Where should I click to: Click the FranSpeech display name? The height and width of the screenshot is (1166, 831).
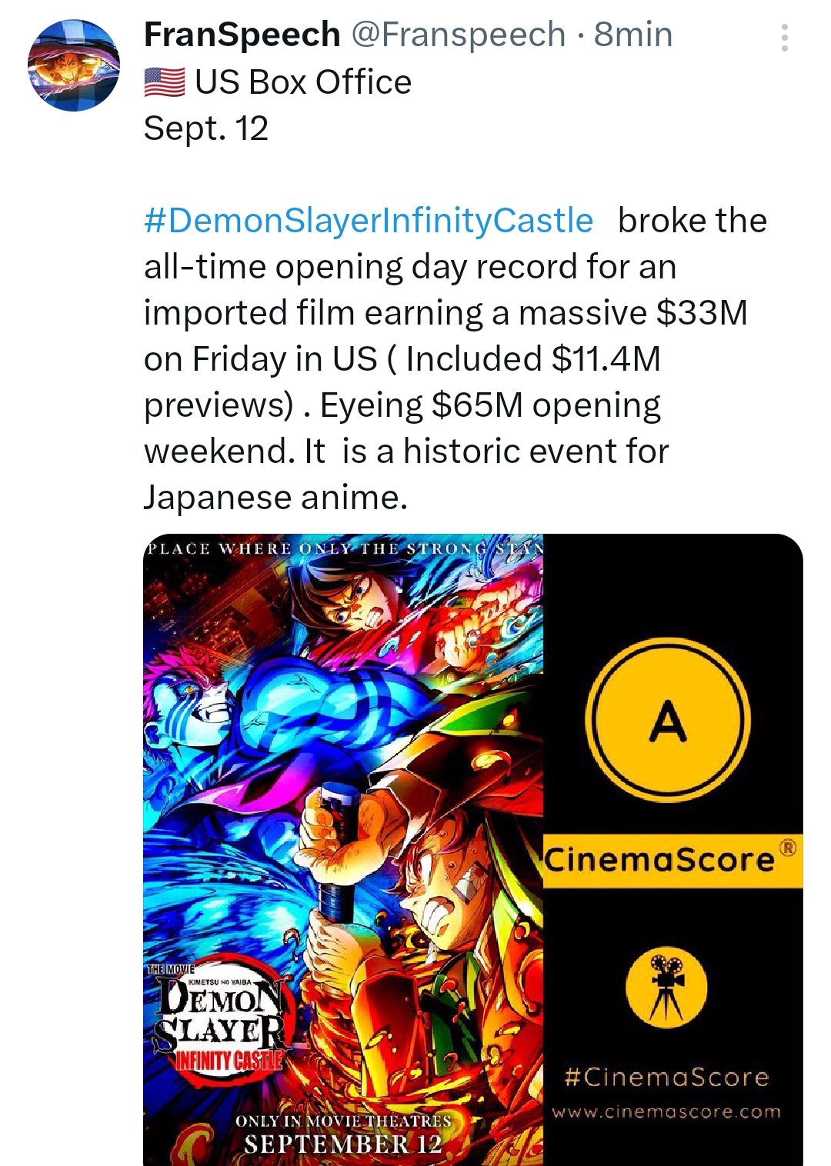tap(242, 35)
